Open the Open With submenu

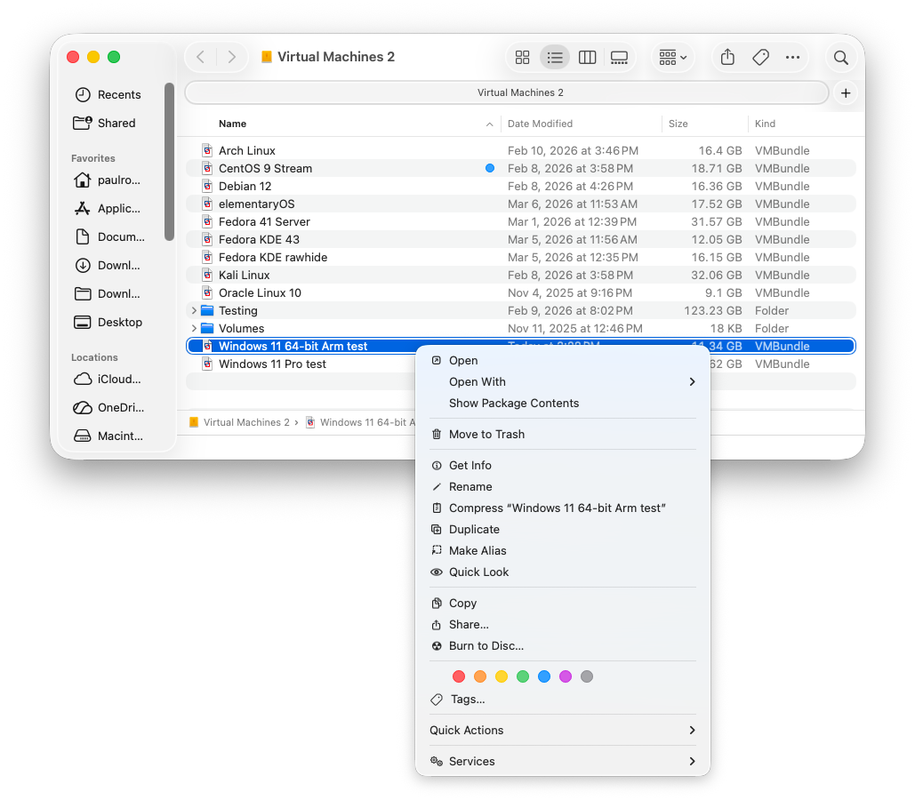[563, 381]
